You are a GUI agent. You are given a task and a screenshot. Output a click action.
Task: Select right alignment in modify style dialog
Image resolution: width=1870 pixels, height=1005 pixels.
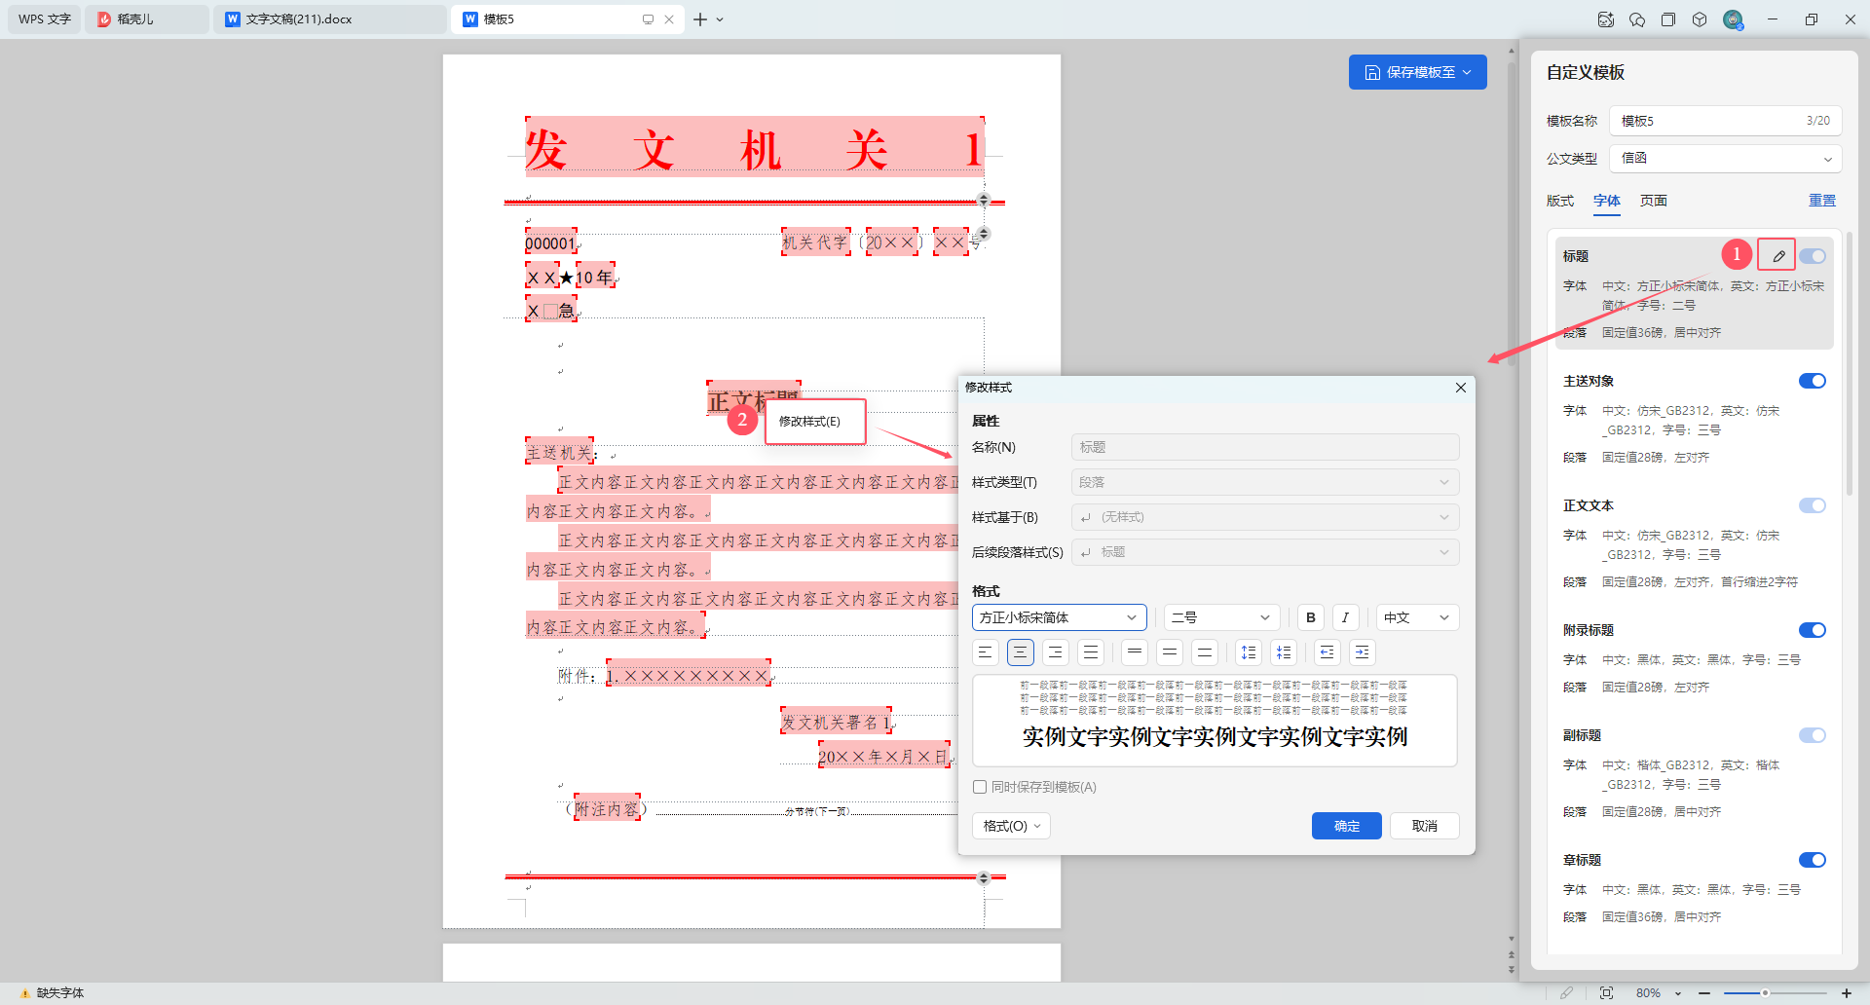[1056, 652]
